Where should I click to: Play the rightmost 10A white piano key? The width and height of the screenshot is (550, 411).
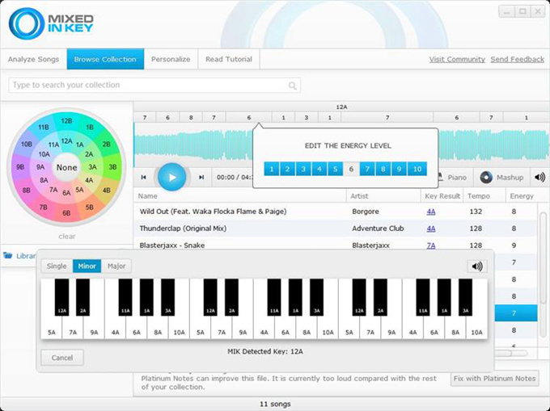pyautogui.click(x=476, y=327)
